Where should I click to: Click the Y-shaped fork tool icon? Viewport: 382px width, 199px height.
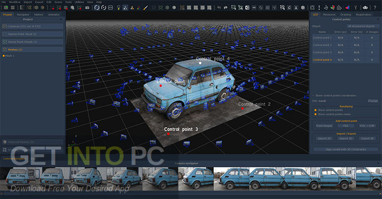click(x=356, y=8)
